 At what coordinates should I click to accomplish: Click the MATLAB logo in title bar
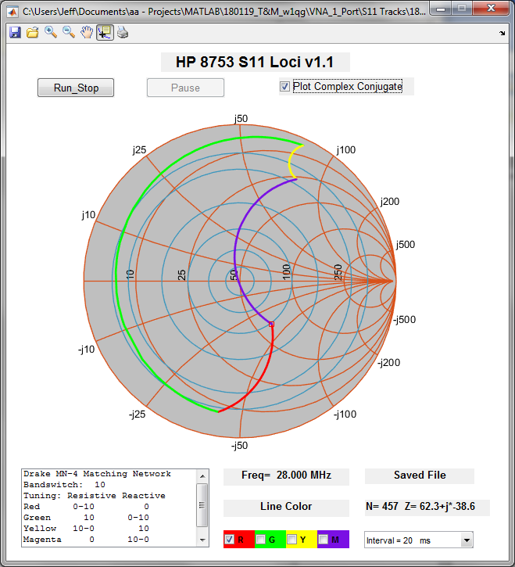[13, 12]
